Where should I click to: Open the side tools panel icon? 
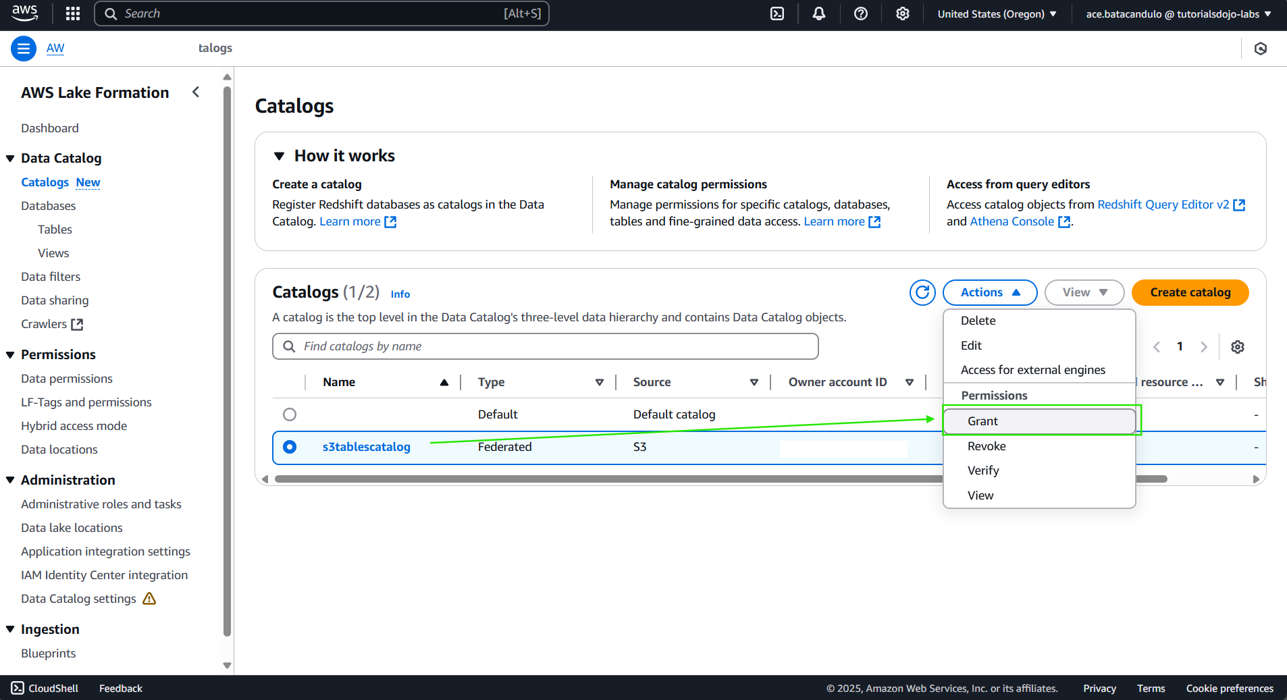click(x=1261, y=49)
